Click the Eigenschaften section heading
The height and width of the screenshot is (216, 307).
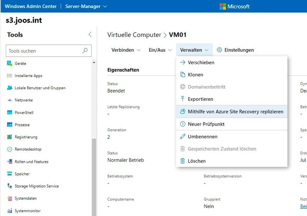123,70
